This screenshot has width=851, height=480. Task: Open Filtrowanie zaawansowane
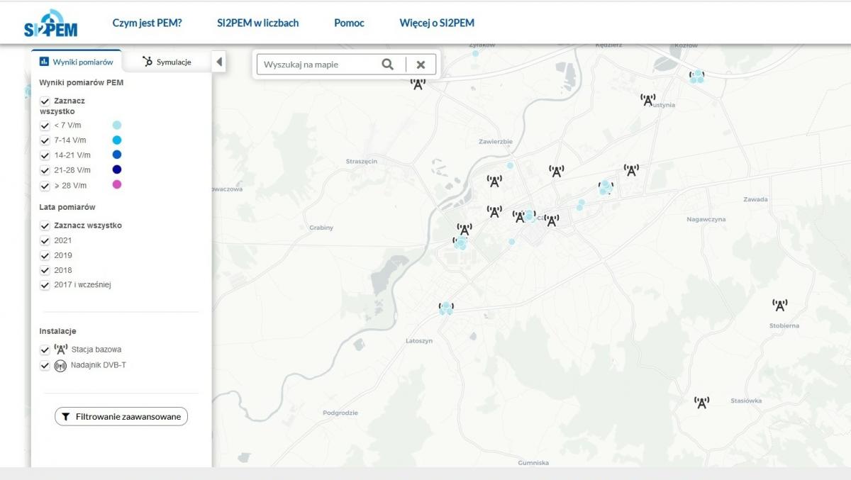(x=121, y=417)
